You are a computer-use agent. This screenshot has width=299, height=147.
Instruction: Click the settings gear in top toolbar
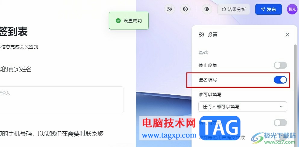click(185, 9)
